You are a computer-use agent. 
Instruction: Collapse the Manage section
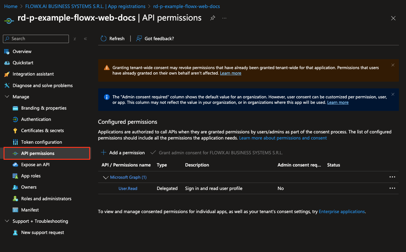coord(7,97)
